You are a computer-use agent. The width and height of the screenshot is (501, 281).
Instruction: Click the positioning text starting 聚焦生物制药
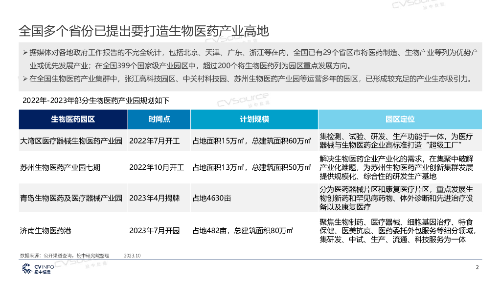(398, 231)
